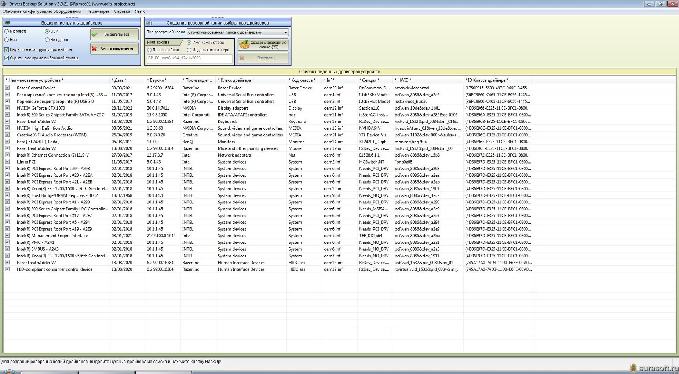The height and width of the screenshot is (374, 679).
Task: Expand the backup type dropdown
Action: click(285, 32)
